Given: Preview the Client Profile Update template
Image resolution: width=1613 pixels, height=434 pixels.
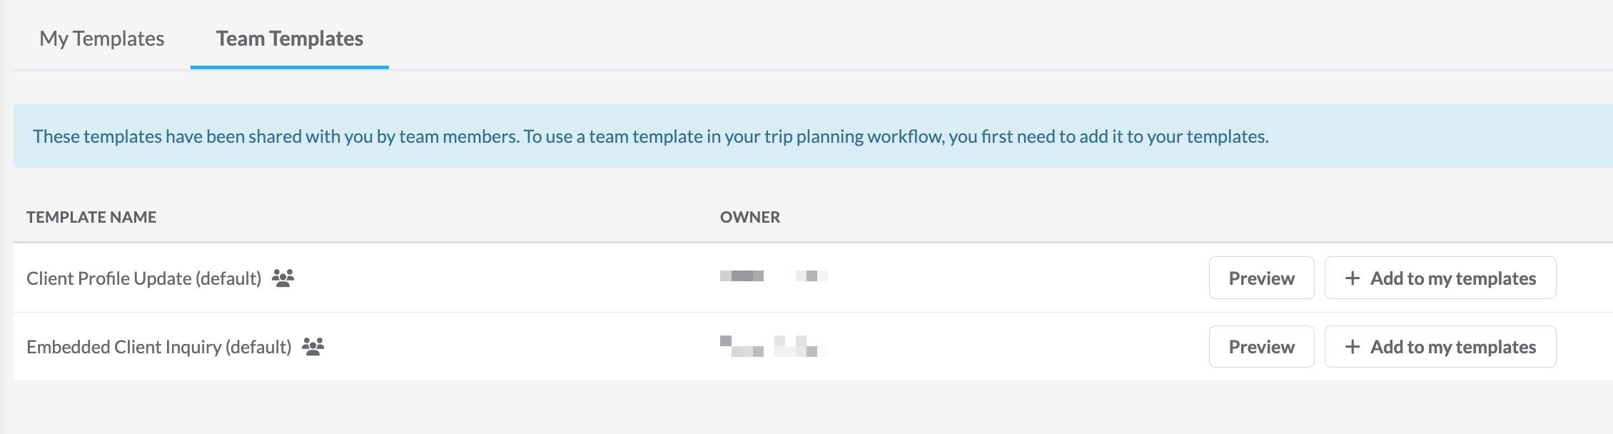Looking at the screenshot, I should point(1261,278).
